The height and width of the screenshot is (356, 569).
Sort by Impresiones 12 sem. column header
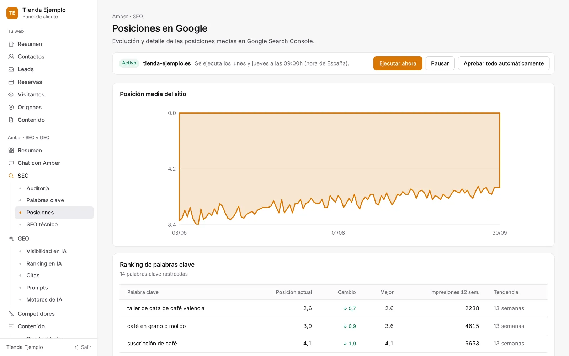point(454,292)
